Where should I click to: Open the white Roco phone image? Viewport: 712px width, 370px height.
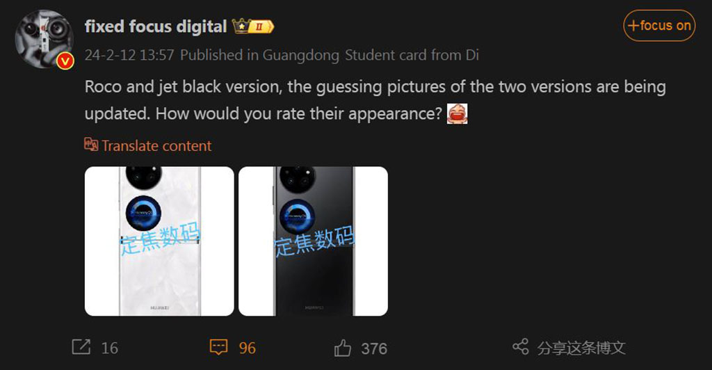(159, 241)
